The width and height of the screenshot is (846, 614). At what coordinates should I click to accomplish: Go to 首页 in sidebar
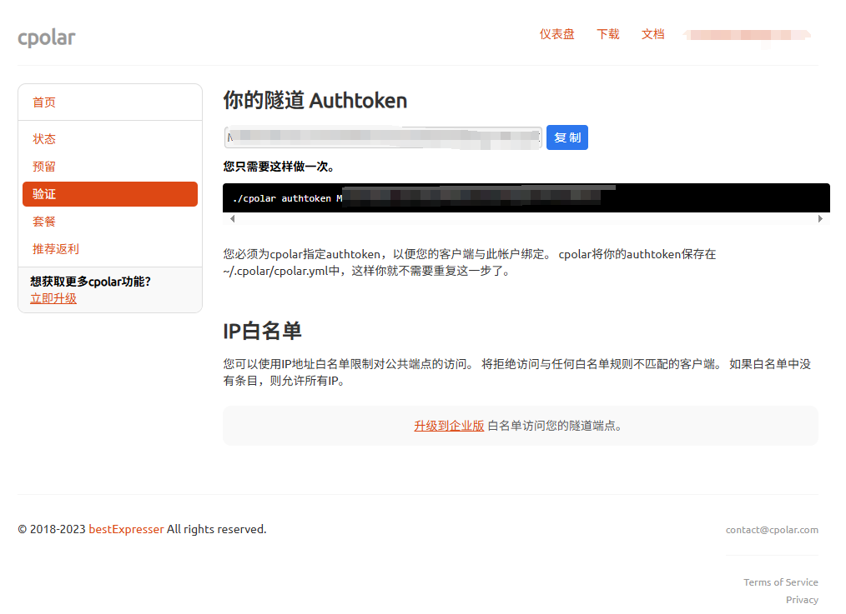[x=43, y=102]
